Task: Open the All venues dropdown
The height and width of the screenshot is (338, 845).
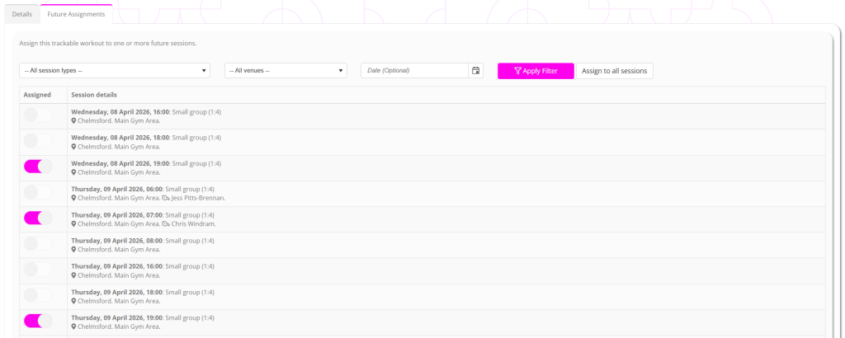Action: pyautogui.click(x=286, y=71)
